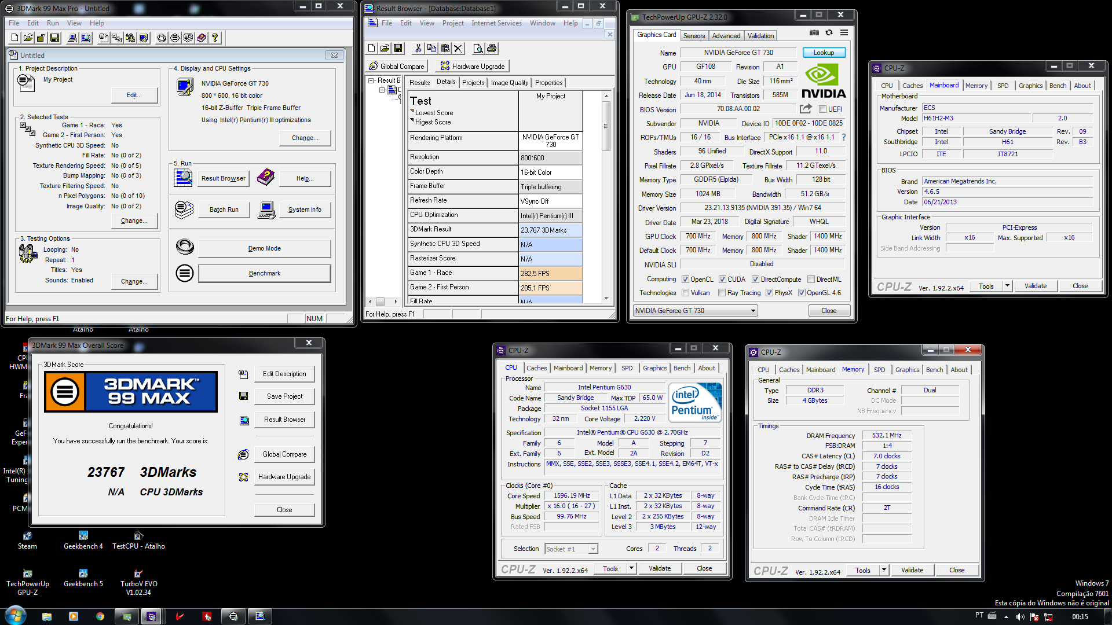Viewport: 1112px width, 625px height.
Task: Click Bus Interface question mark in GPU-Z
Action: (x=844, y=137)
